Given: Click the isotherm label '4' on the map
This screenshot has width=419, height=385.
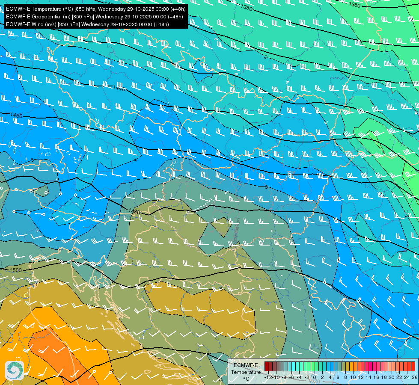Looking at the screenshot, I should [x=135, y=160].
